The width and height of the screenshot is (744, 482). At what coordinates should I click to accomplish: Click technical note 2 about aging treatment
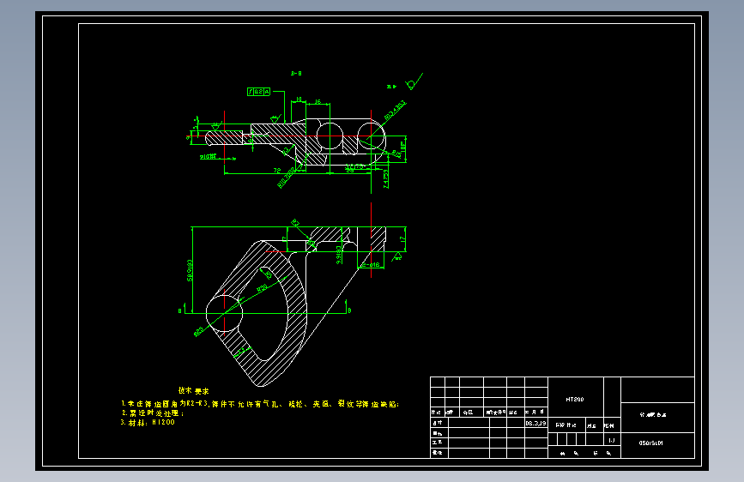pyautogui.click(x=152, y=413)
